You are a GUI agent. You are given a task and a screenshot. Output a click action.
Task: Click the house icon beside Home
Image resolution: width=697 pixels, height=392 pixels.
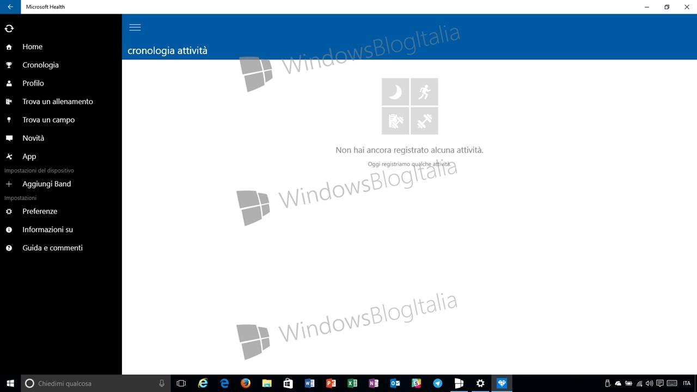tap(9, 47)
